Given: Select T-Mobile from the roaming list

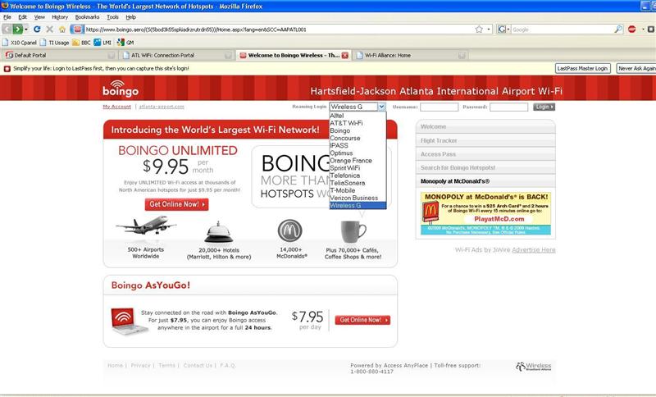Looking at the screenshot, I should pyautogui.click(x=342, y=190).
